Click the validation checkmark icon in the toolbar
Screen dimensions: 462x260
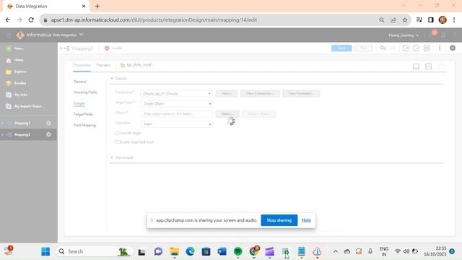click(x=417, y=48)
